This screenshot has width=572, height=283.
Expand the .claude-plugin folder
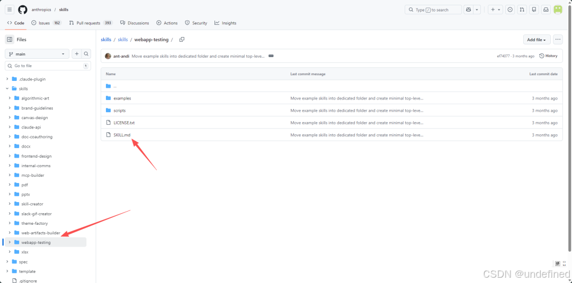(7, 79)
